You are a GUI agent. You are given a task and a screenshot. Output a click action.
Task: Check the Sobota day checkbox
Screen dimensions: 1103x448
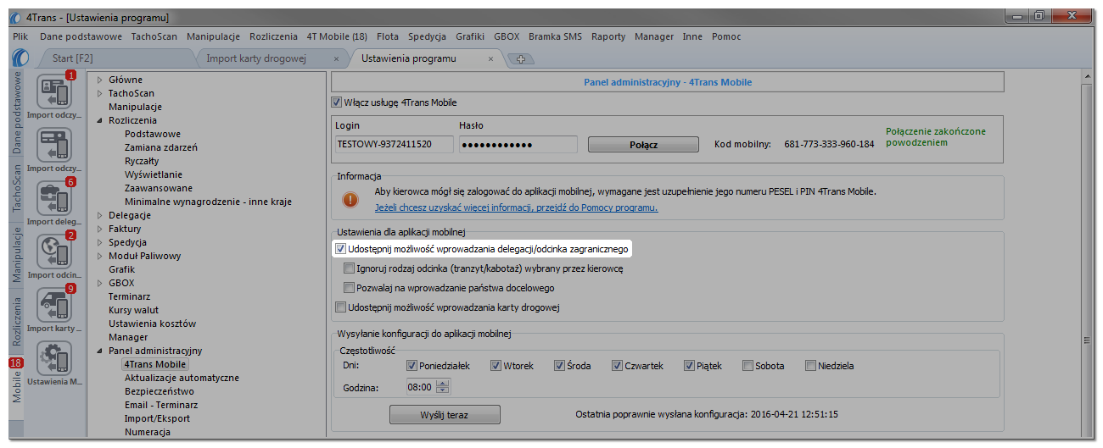(x=747, y=366)
